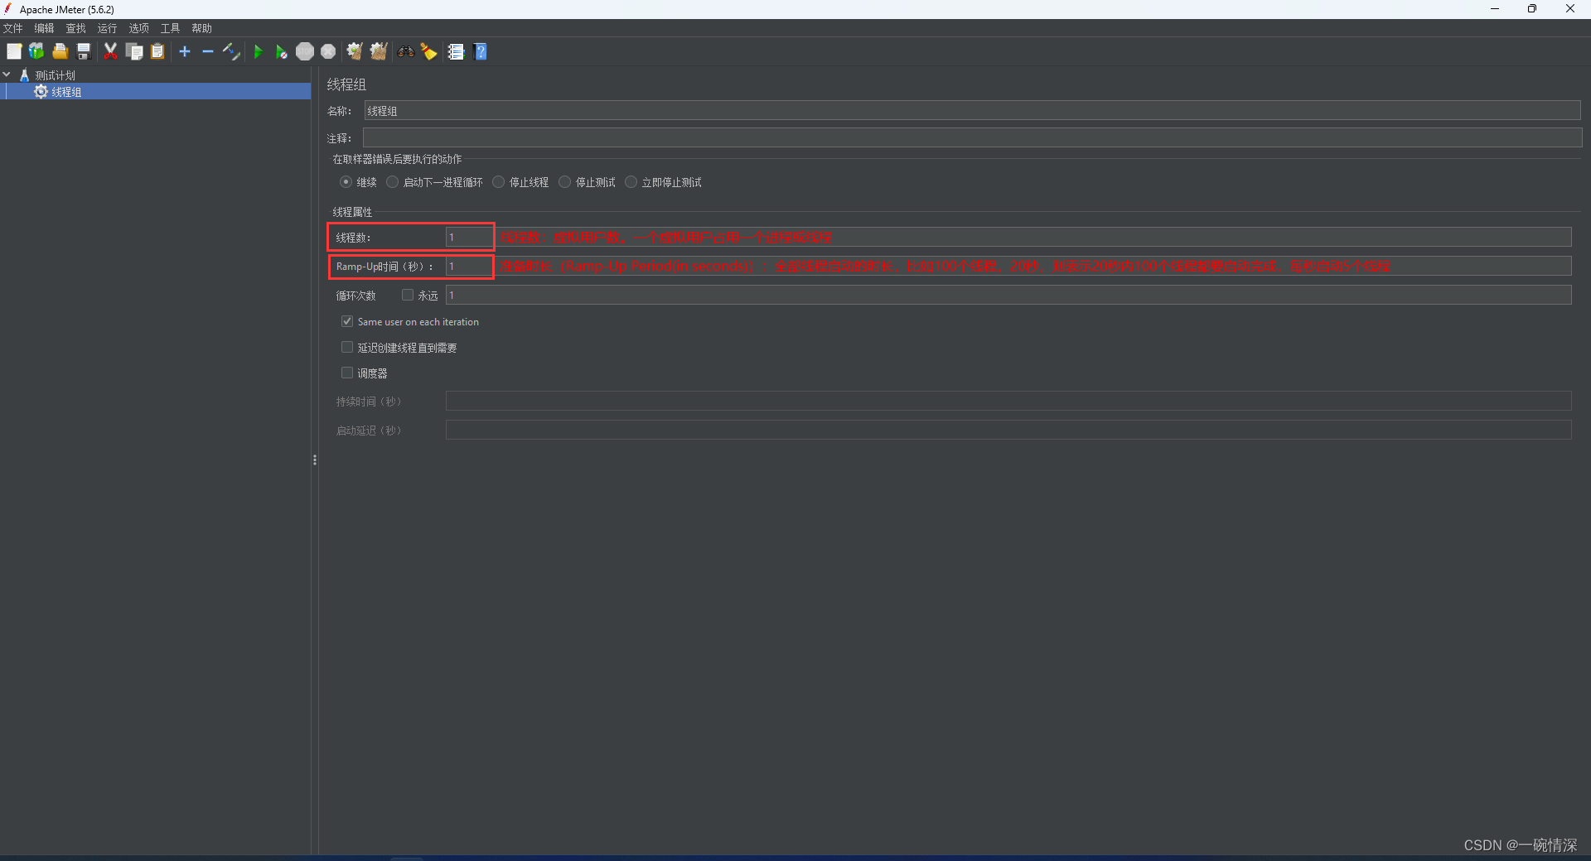Open Help with question mark icon

pos(480,51)
